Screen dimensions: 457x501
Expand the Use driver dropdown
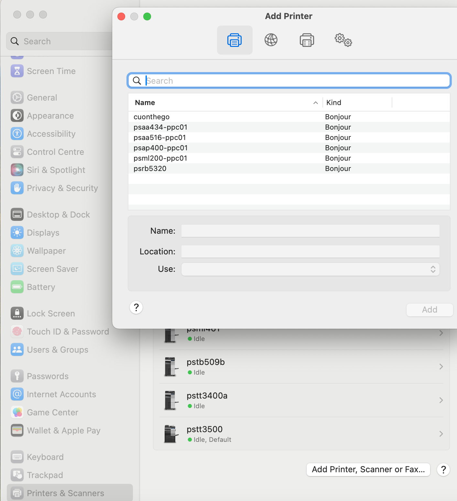point(310,269)
